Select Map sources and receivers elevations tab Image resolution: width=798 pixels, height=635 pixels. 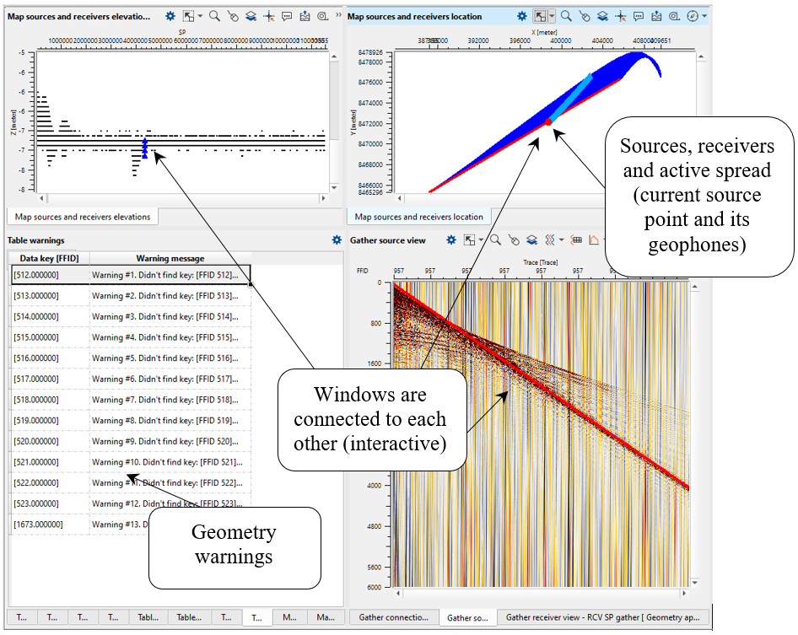point(82,217)
